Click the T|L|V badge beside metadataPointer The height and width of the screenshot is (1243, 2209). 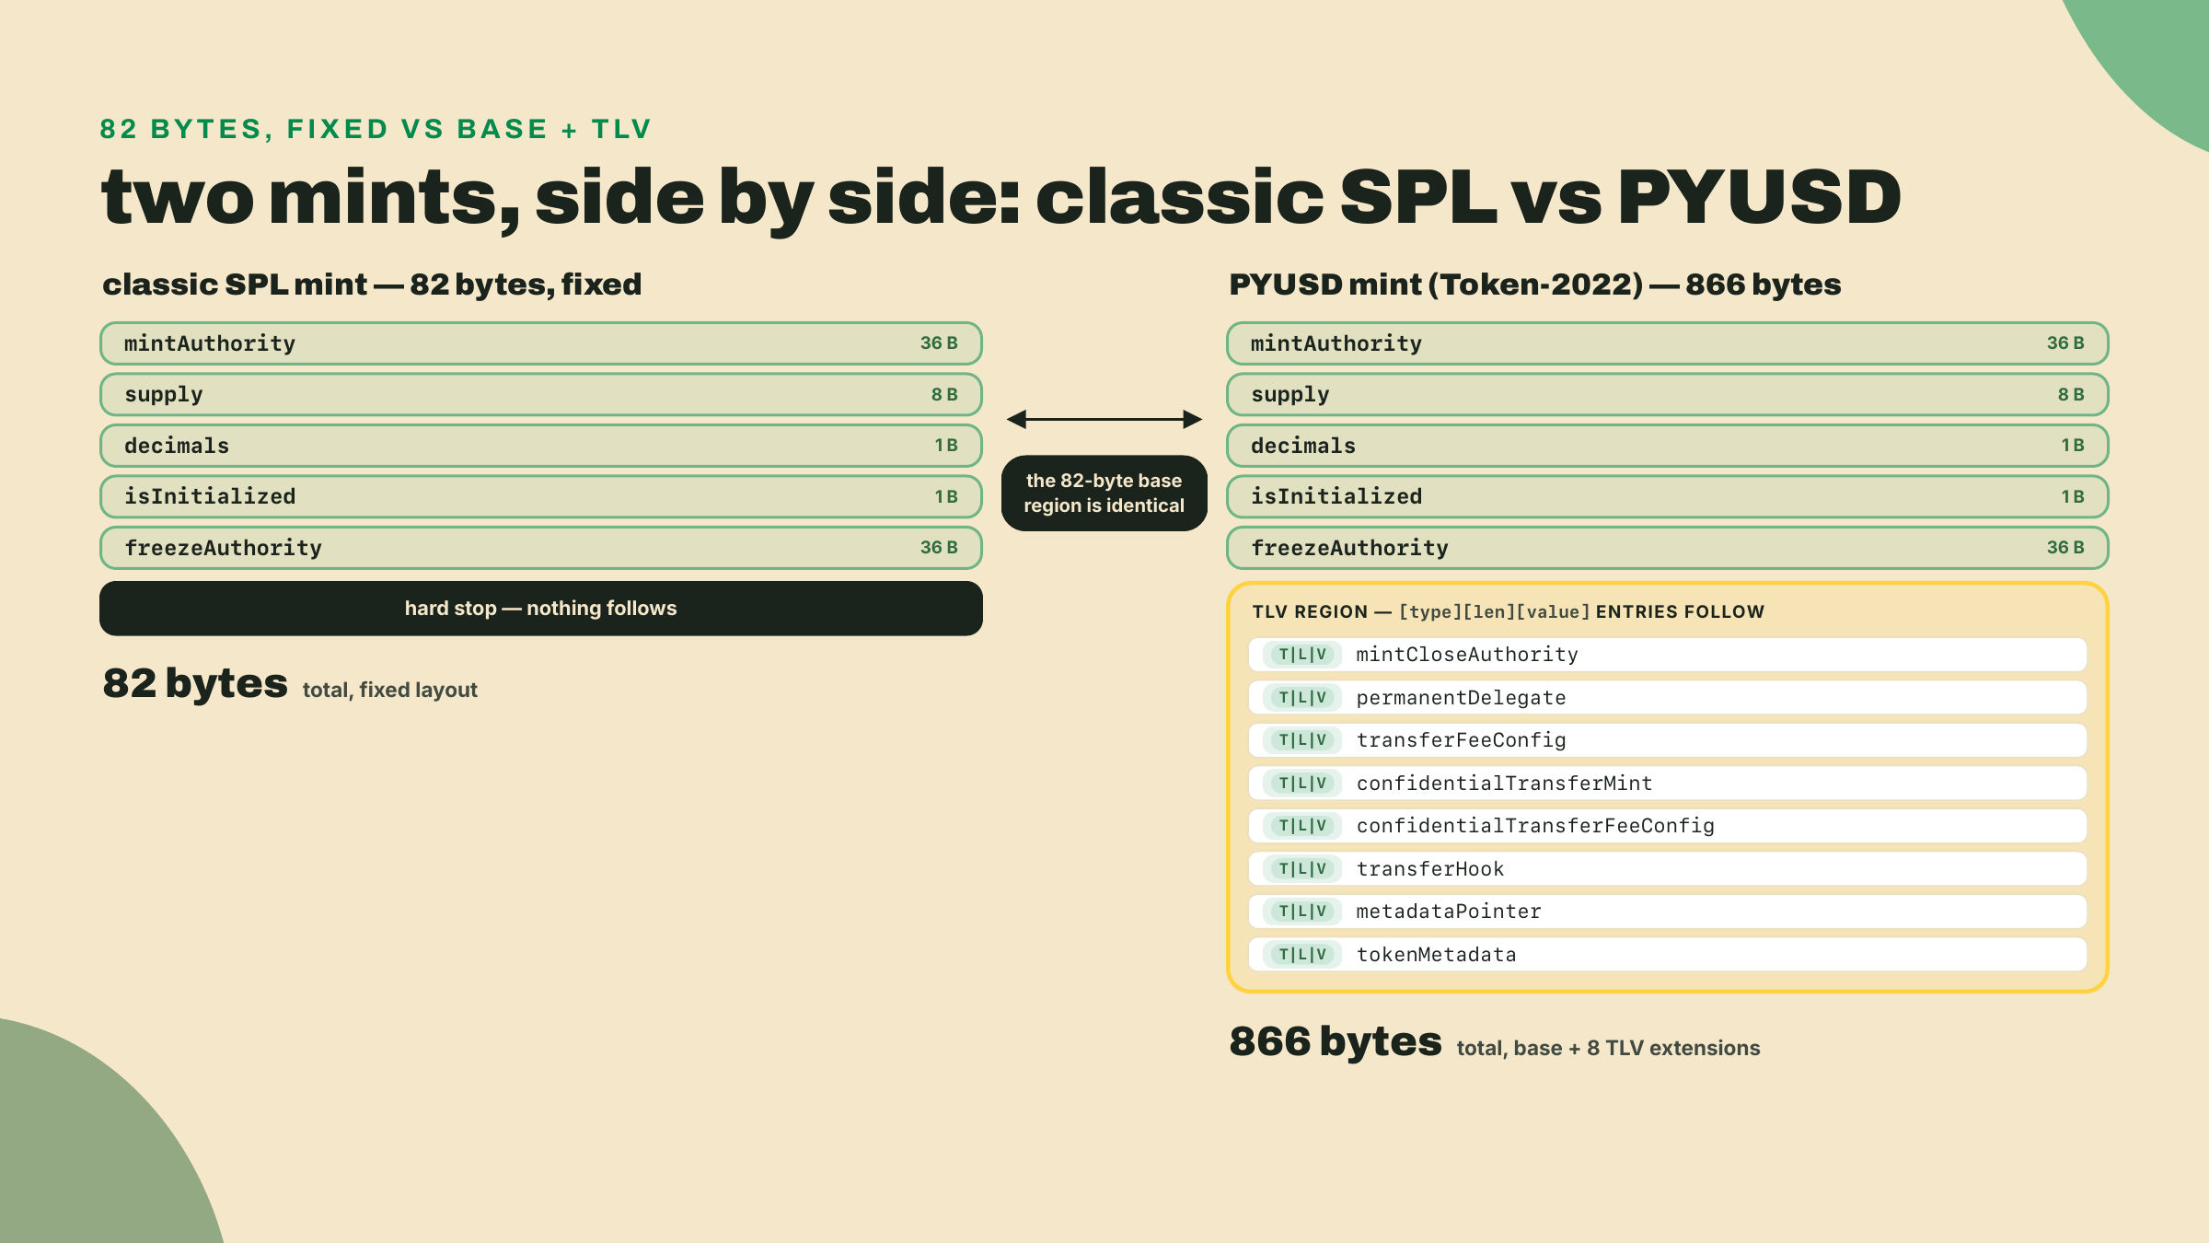tap(1302, 912)
